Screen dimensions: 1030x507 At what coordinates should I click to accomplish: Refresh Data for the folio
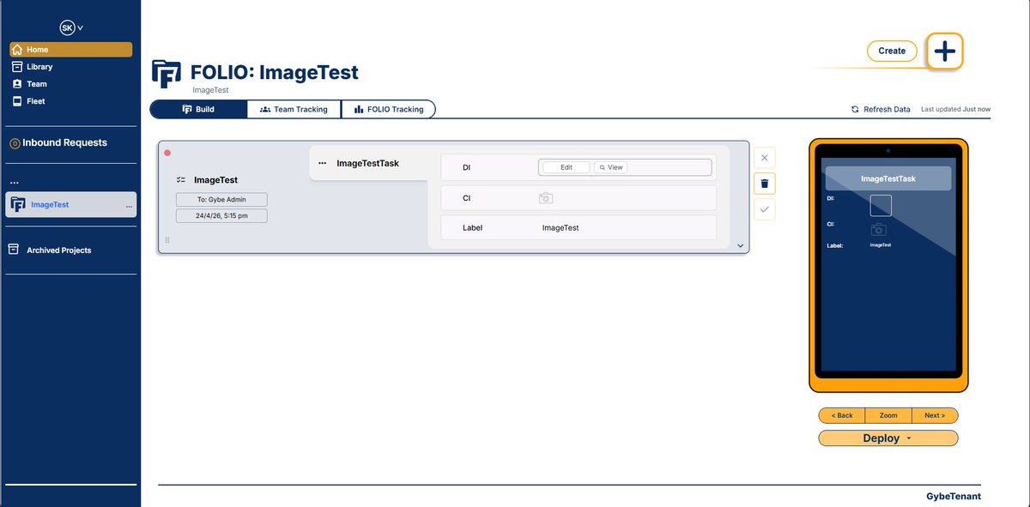tap(881, 110)
